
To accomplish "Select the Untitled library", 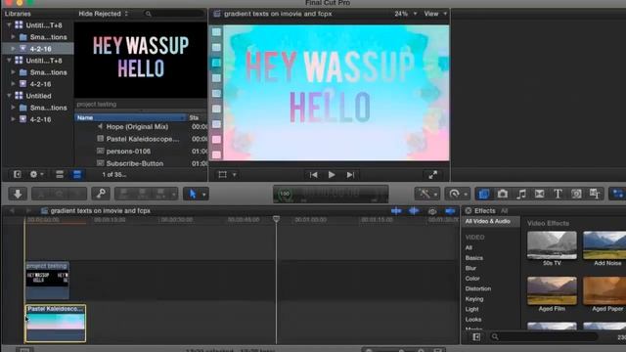I will (x=38, y=96).
